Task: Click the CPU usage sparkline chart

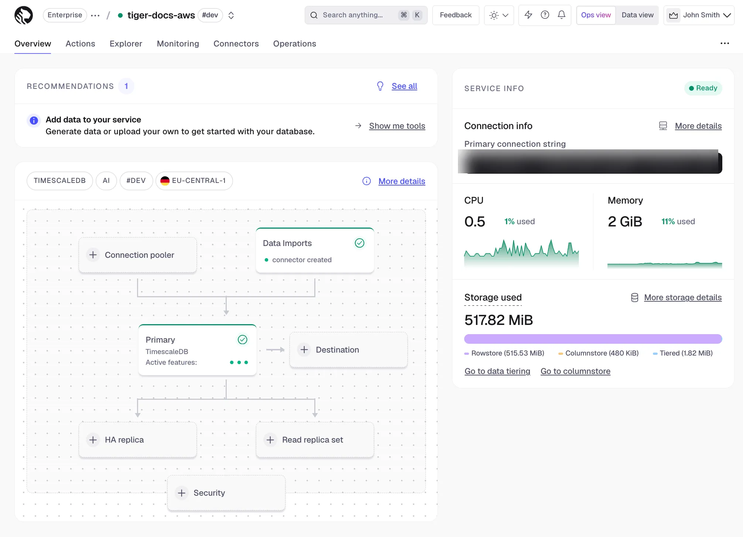Action: coord(521,253)
